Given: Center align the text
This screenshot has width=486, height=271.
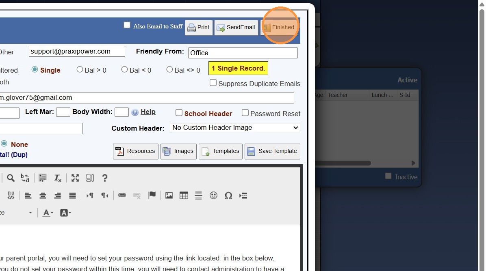Looking at the screenshot, I should coord(43,196).
